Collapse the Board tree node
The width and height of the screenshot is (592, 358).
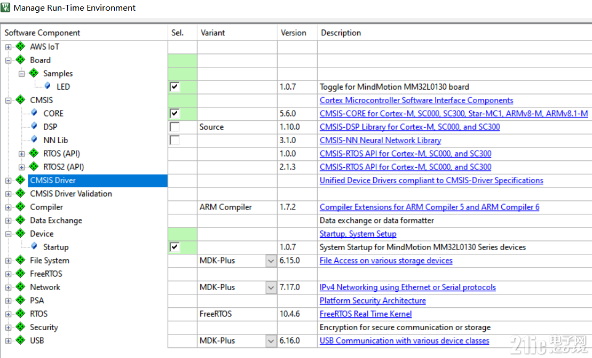pos(9,60)
